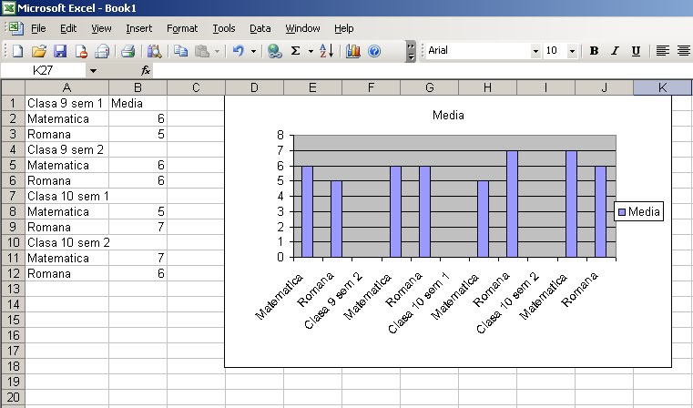The width and height of the screenshot is (693, 408).
Task: Open Excel Help question mark icon
Action: click(374, 51)
